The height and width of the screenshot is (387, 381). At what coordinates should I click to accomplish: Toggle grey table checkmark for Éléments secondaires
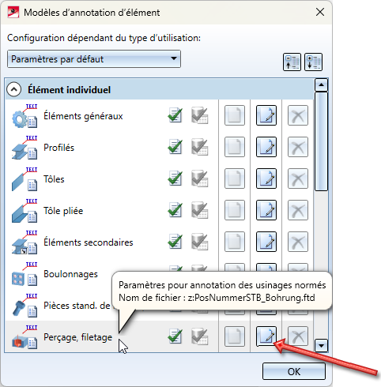[199, 242]
